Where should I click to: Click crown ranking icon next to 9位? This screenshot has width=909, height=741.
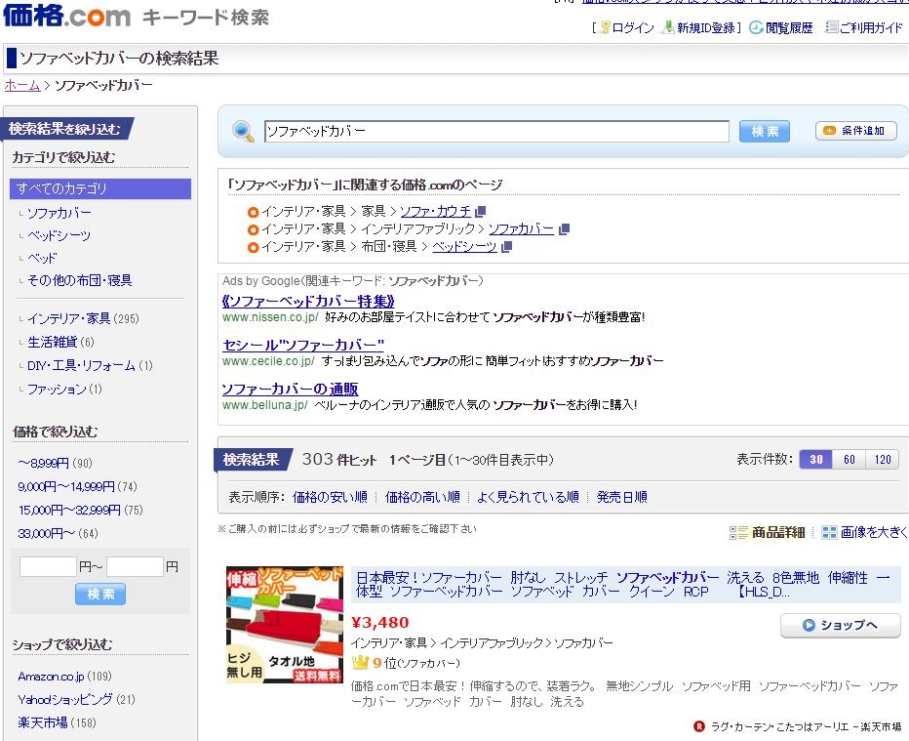point(360,662)
